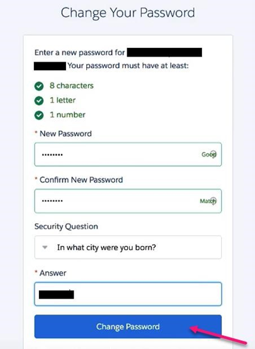
Task: Click the Confirm New Password label
Action: tap(81, 180)
